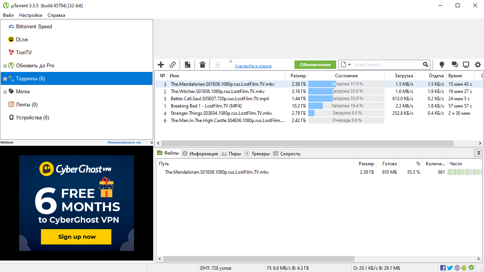The height and width of the screenshot is (272, 484).
Task: Click DHT: 728 узлов status text
Action: (x=216, y=268)
